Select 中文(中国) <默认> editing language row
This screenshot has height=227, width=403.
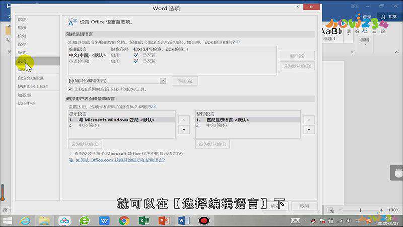point(172,55)
